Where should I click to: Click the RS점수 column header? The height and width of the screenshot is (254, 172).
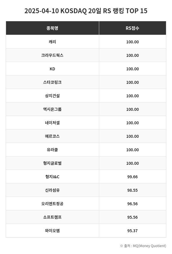[132, 28]
